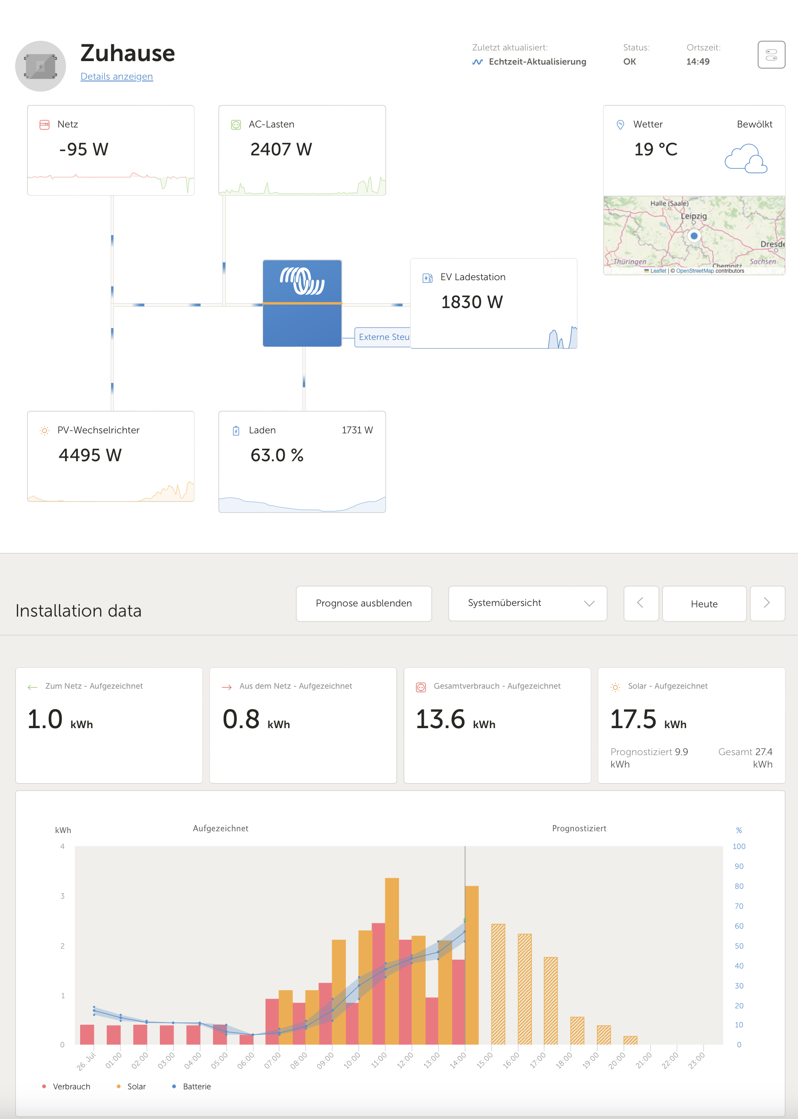
Task: Open the controls toggle icon button
Action: (x=771, y=54)
